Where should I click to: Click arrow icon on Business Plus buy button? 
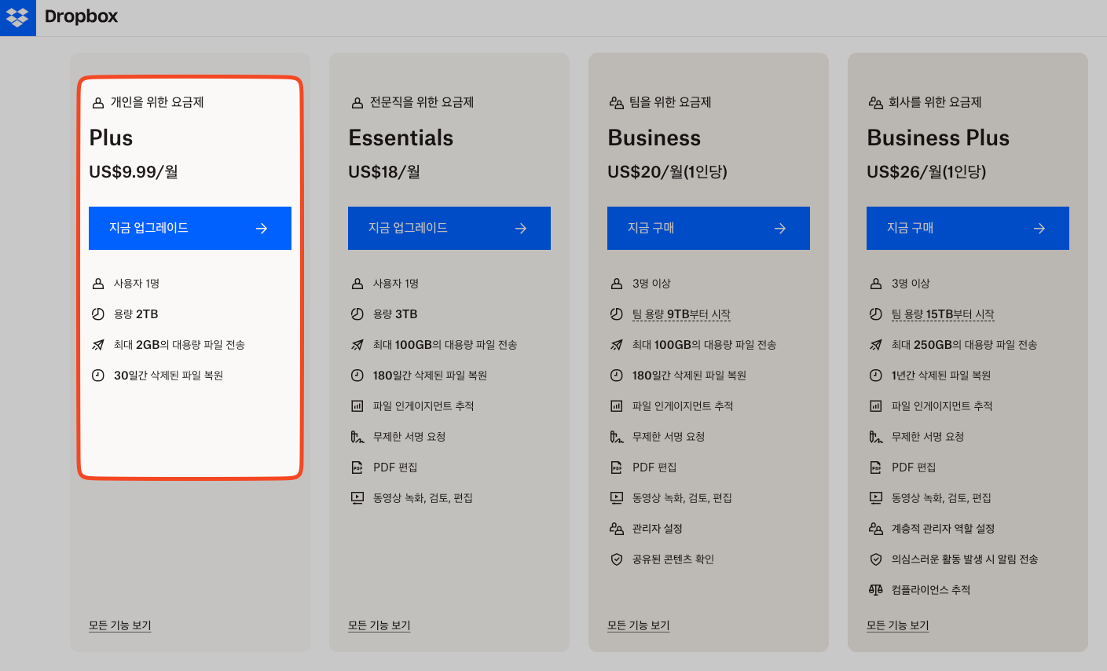[x=1039, y=229]
